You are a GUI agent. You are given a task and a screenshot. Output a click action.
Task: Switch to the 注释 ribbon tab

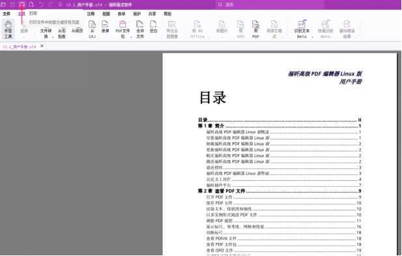click(x=91, y=14)
